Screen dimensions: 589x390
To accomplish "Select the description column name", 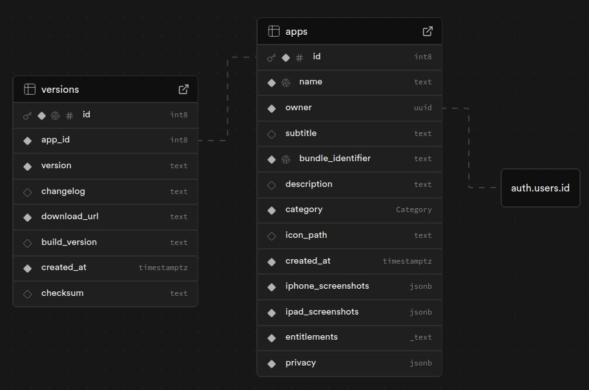I will click(309, 184).
